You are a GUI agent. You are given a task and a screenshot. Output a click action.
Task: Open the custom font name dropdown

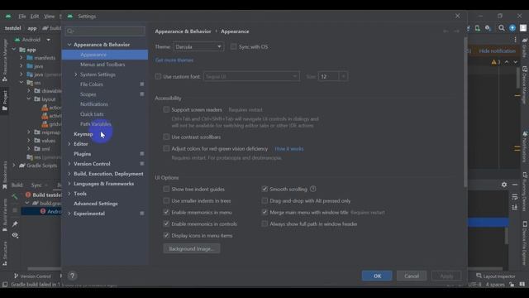(251, 76)
